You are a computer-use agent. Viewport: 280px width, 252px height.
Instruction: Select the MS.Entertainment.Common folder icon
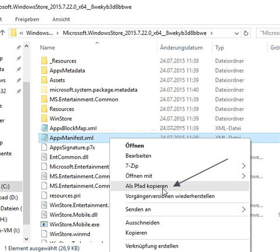tap(44, 99)
